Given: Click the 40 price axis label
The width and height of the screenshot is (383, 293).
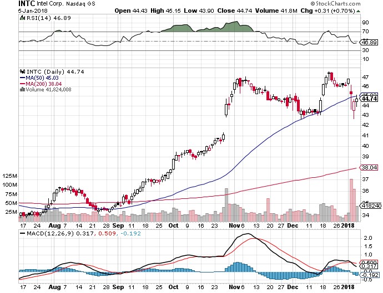Looking at the screenshot, I should (x=365, y=146).
